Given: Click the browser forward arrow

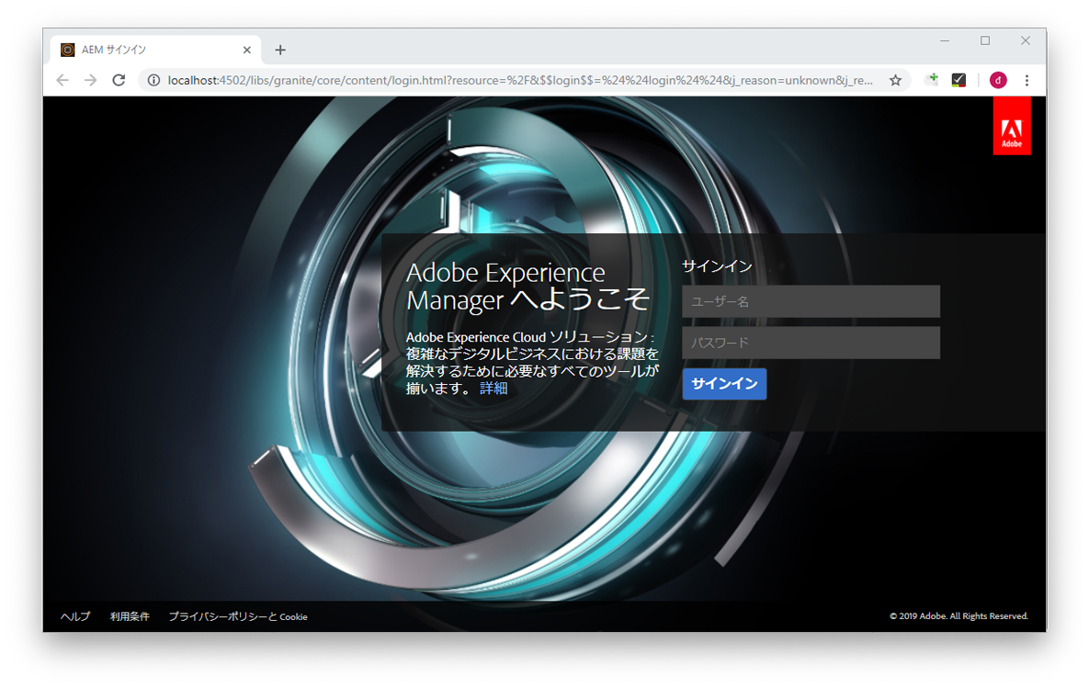Looking at the screenshot, I should [90, 81].
